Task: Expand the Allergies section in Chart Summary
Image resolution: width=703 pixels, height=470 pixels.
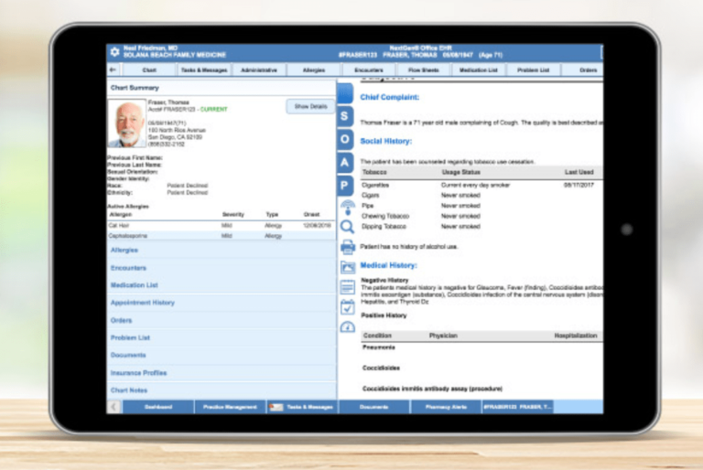Action: [222, 250]
